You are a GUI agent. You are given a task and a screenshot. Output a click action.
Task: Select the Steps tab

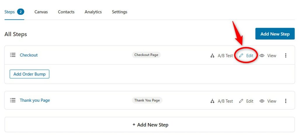click(14, 12)
